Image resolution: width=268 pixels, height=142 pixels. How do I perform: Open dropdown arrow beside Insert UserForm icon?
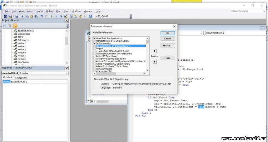coord(13,16)
